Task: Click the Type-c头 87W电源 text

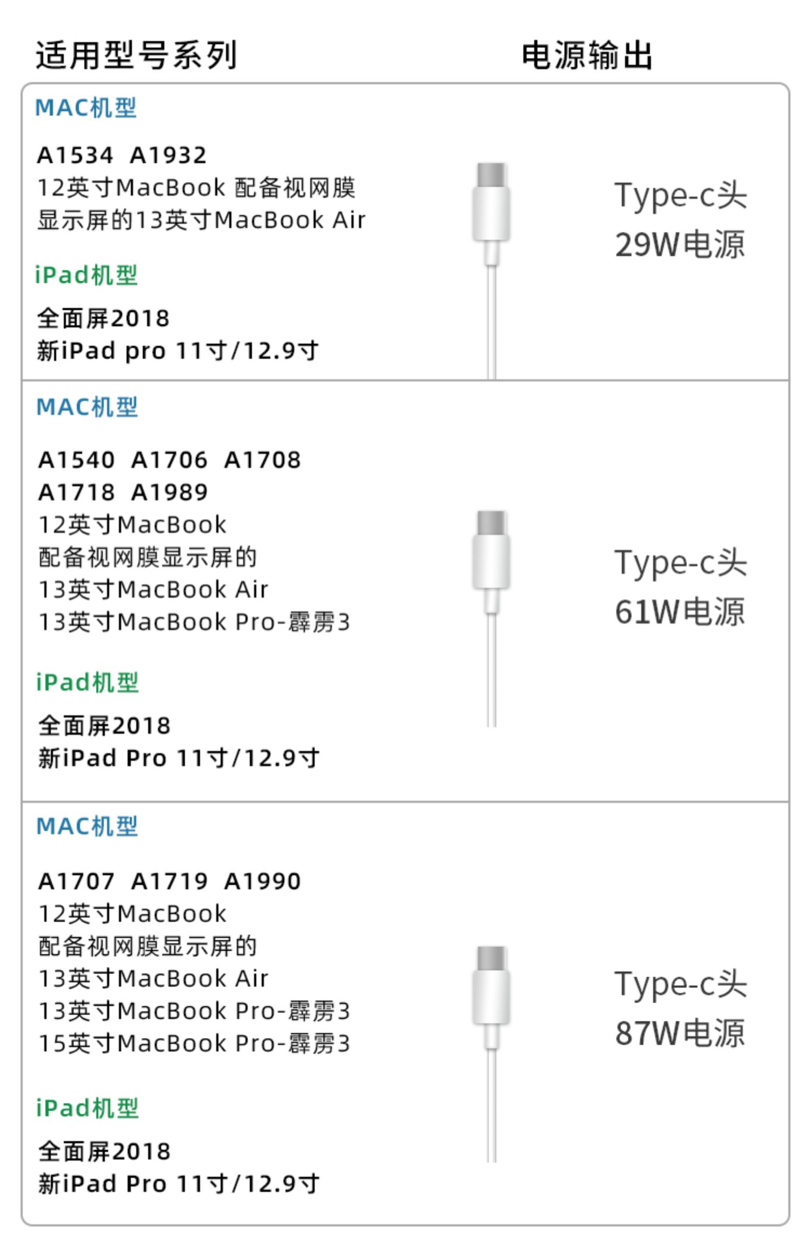Action: pos(681,1009)
